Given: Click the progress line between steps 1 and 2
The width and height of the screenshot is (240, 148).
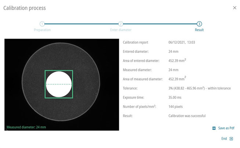Looking at the screenshot, I should [81, 24].
